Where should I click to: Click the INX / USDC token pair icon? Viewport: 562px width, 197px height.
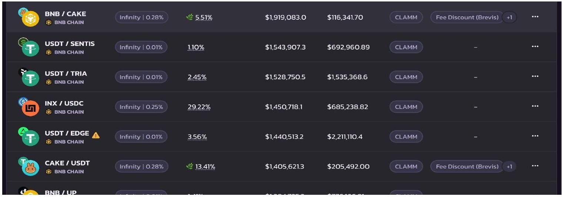point(29,107)
